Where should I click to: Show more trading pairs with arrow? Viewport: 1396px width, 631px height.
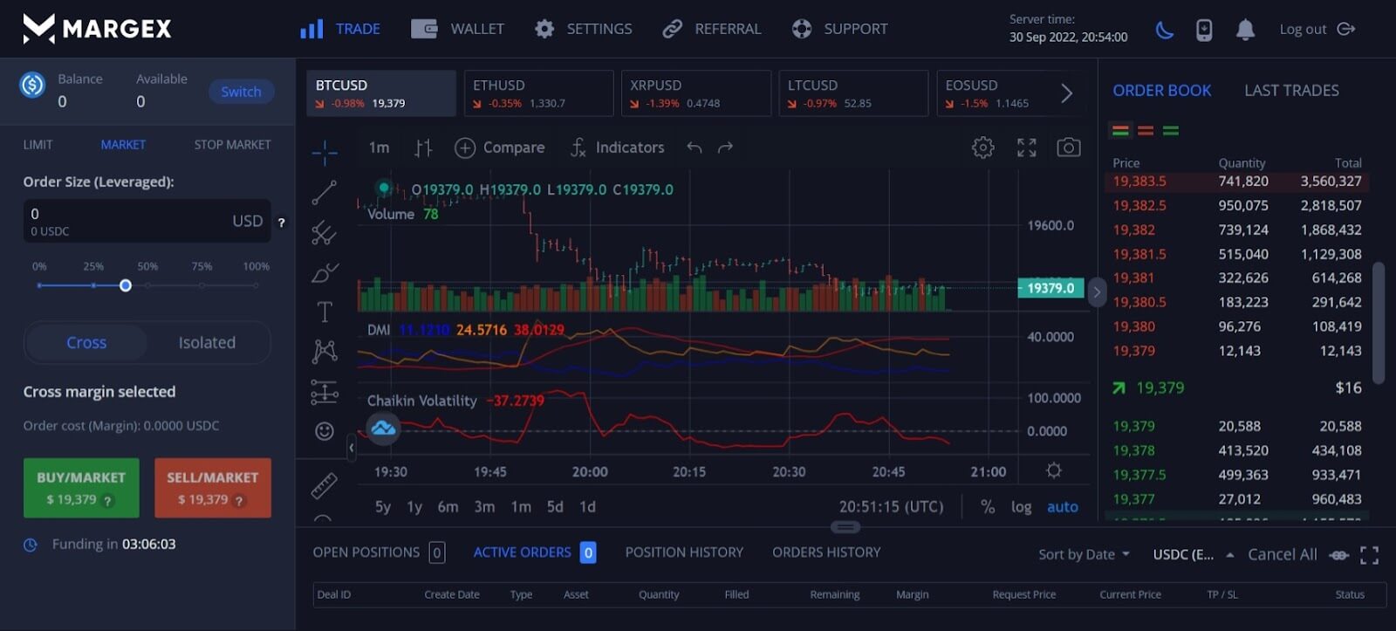(1066, 93)
